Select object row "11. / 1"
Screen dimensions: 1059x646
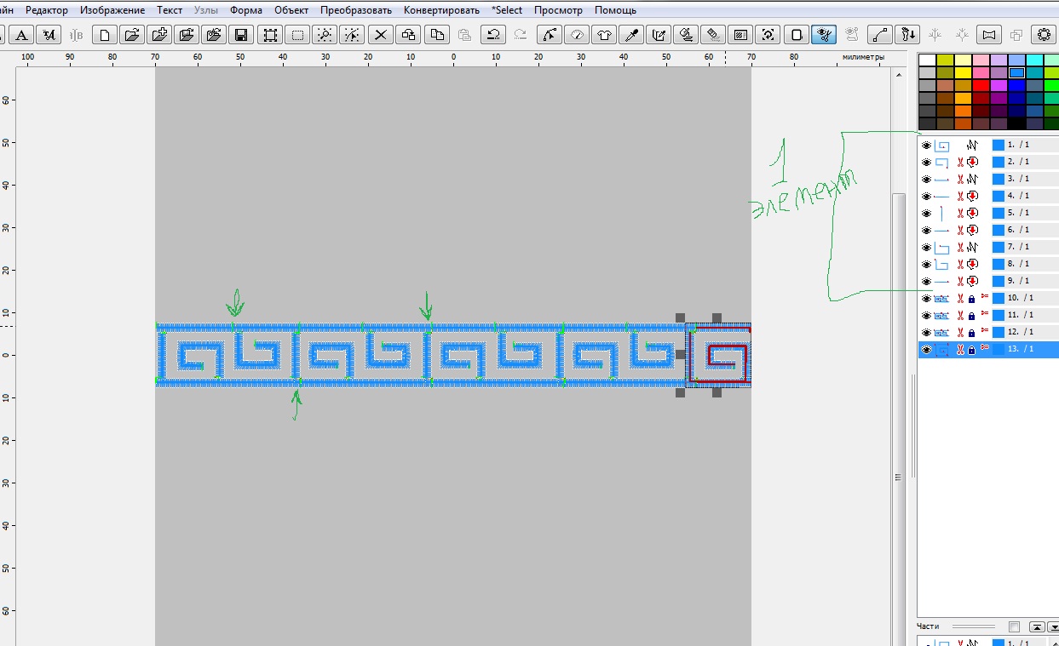coord(988,315)
